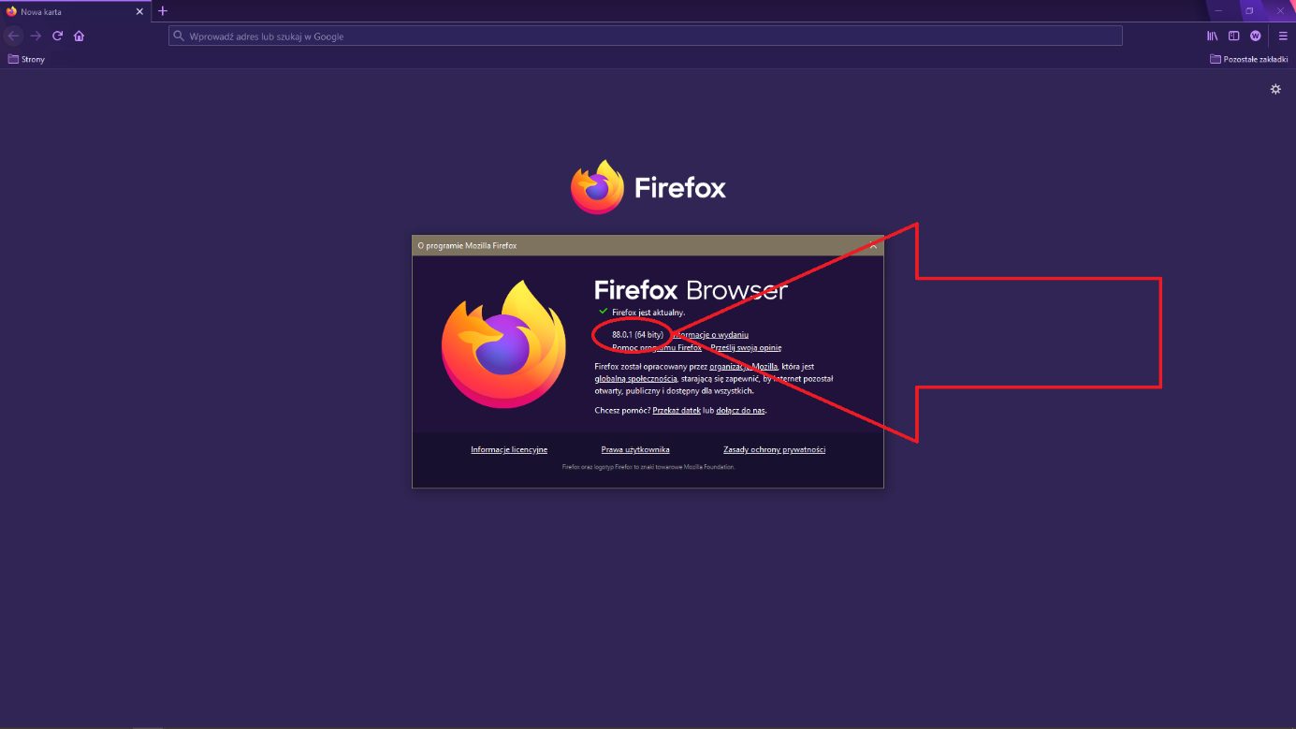Go to the Home page
Screen dimensions: 1296x729
point(79,36)
